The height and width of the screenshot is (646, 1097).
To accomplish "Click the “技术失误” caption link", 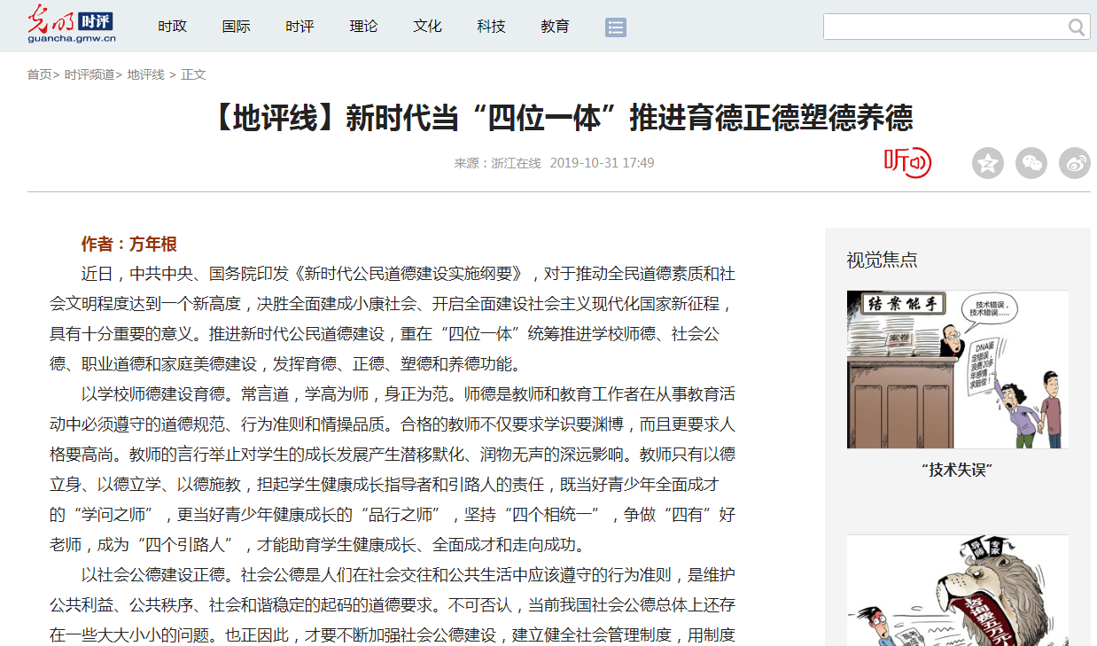I will [x=957, y=471].
